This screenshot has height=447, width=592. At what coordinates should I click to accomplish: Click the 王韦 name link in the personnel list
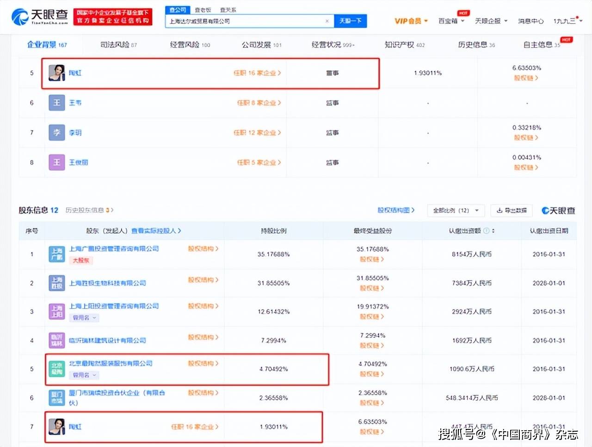[75, 103]
